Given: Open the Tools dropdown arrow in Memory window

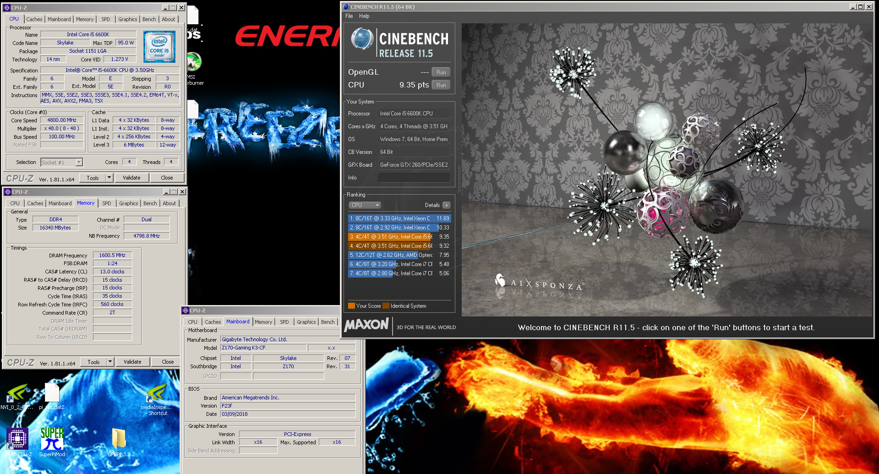Looking at the screenshot, I should pos(110,362).
